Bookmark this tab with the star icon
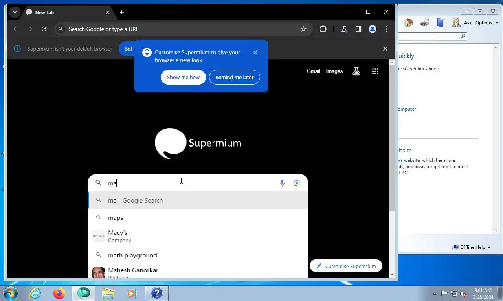 click(303, 29)
